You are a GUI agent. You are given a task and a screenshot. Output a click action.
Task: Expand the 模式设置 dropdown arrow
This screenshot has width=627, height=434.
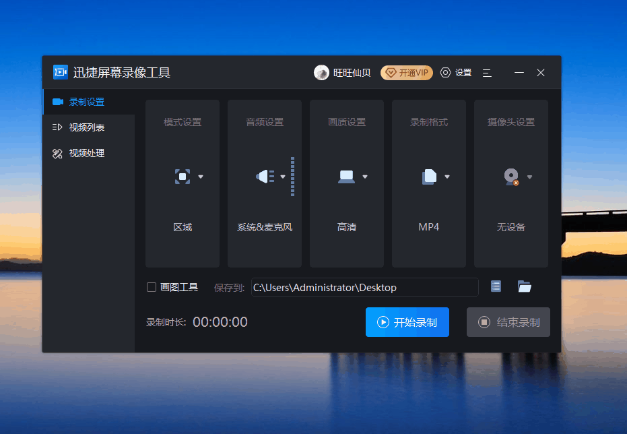201,177
